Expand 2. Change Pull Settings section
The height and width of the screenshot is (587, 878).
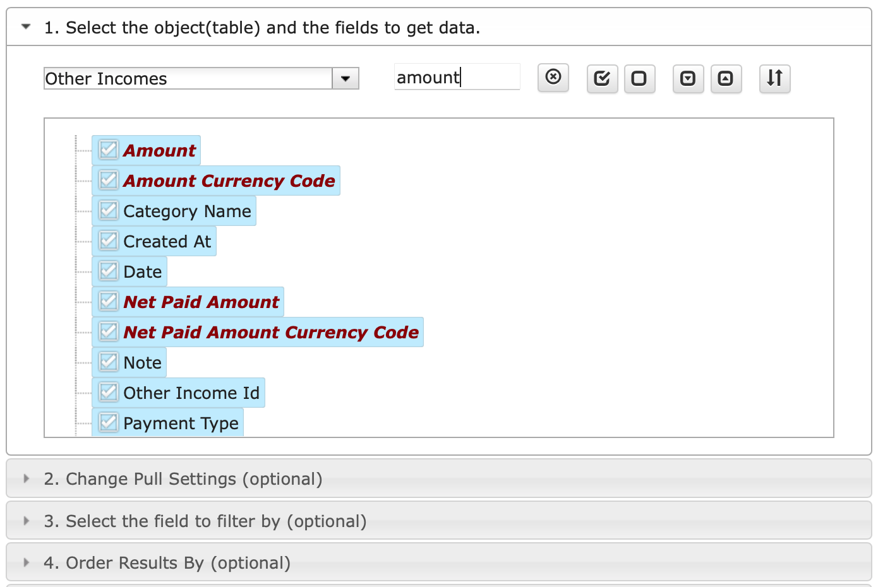439,479
